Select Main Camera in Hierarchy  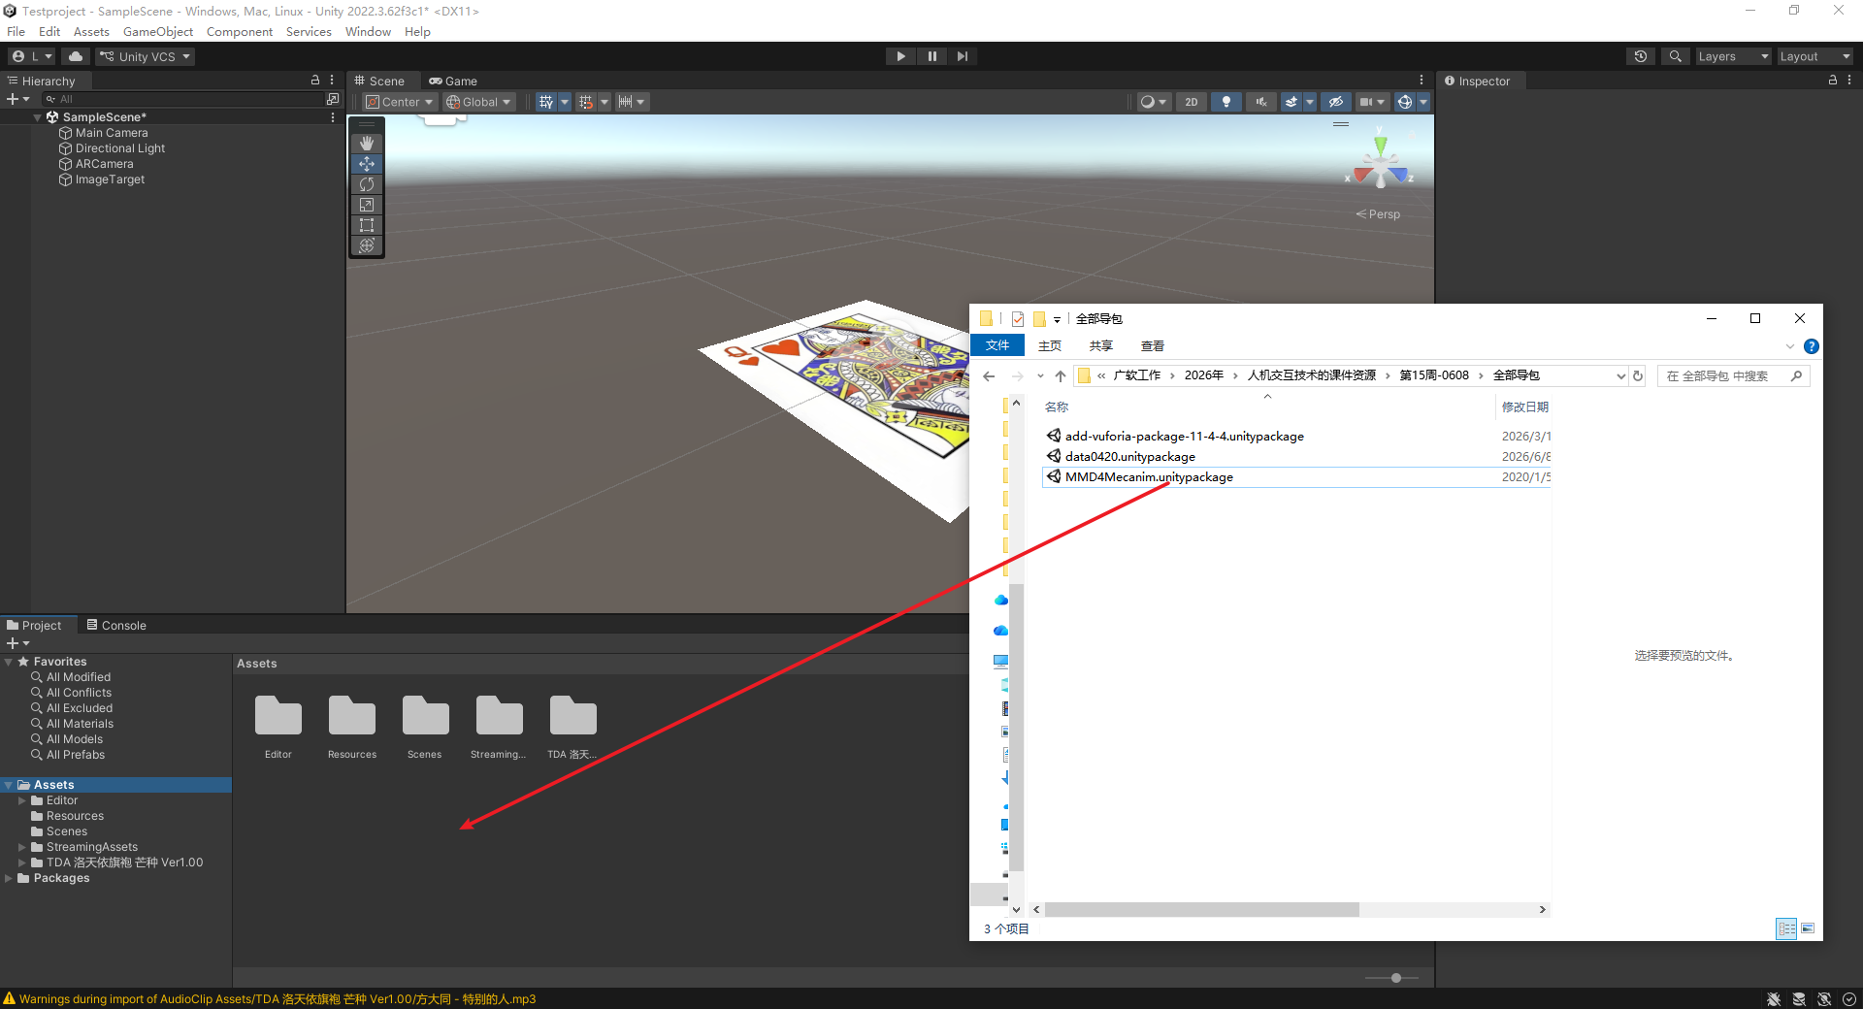tap(112, 133)
